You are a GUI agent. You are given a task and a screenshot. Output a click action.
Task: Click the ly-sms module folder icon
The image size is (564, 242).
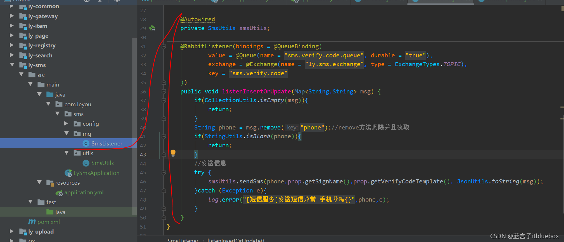point(23,65)
